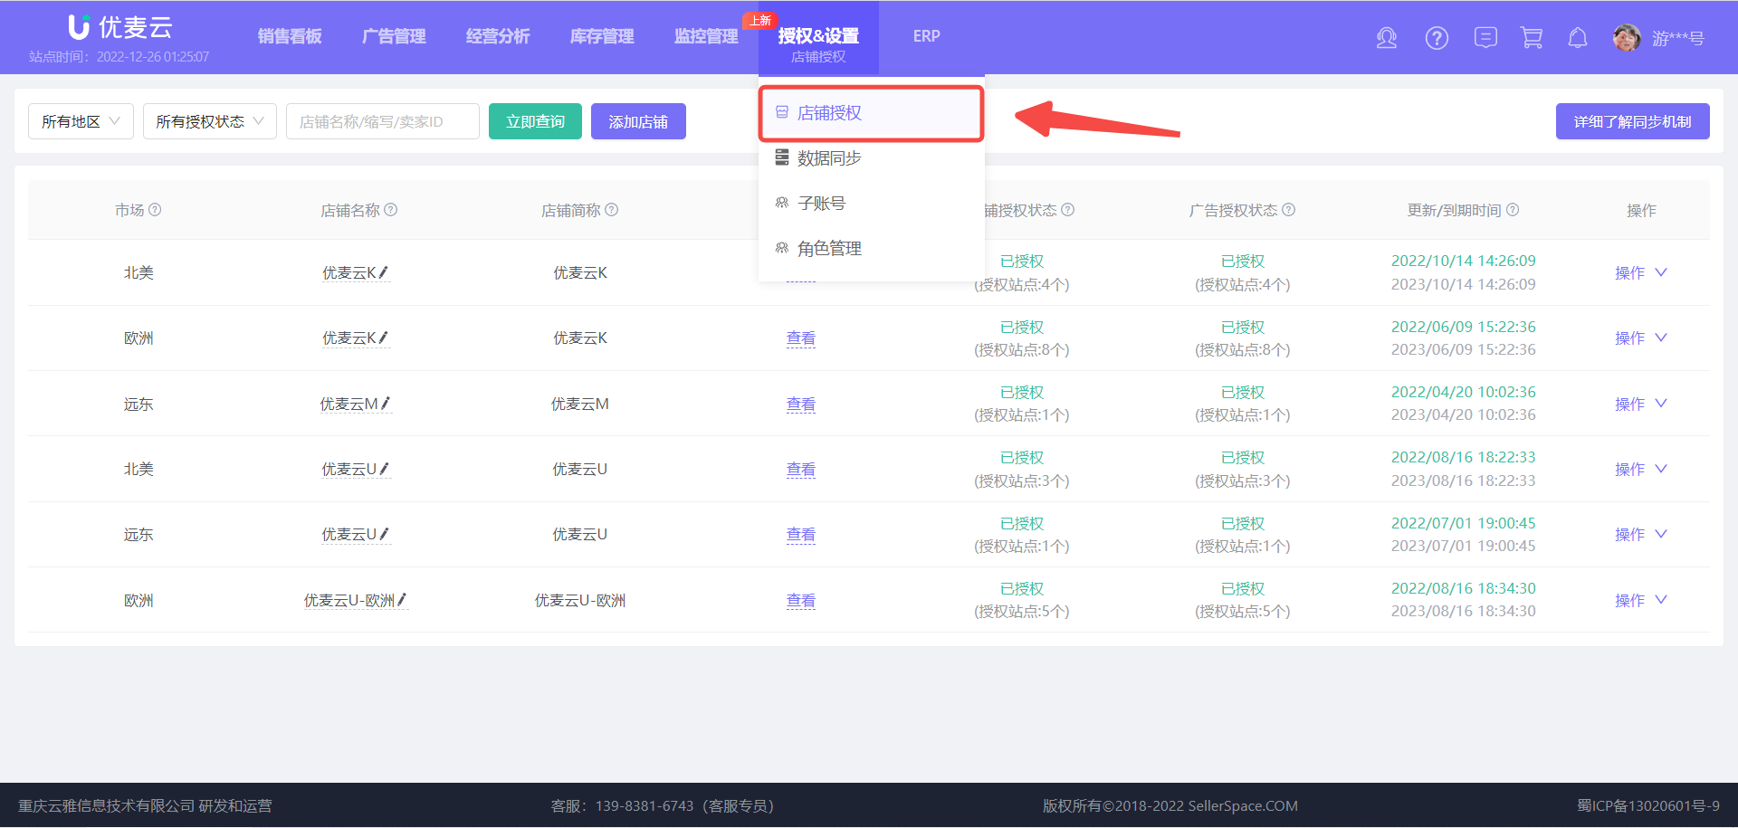Open the messages chat icon
1738x828 pixels.
(x=1485, y=38)
